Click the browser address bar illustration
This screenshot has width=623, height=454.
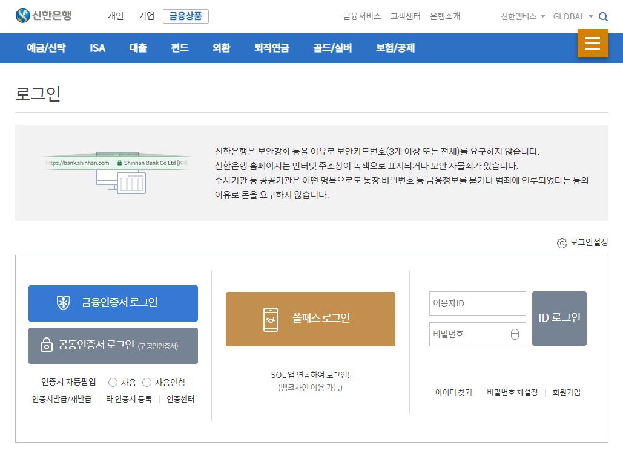click(116, 163)
